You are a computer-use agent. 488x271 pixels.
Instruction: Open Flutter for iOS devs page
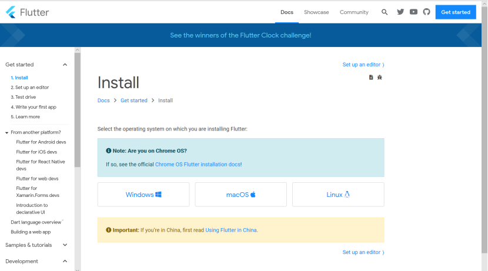pos(36,152)
